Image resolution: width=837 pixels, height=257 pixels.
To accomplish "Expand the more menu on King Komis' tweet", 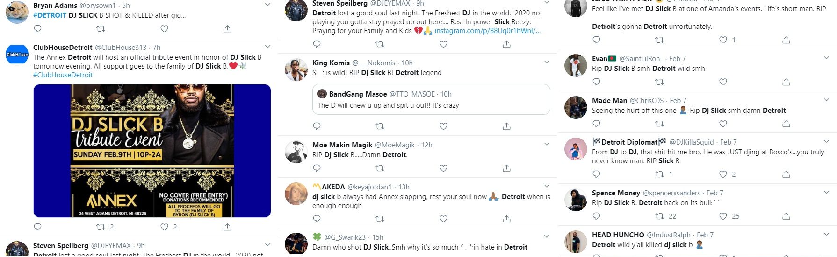I will (547, 62).
